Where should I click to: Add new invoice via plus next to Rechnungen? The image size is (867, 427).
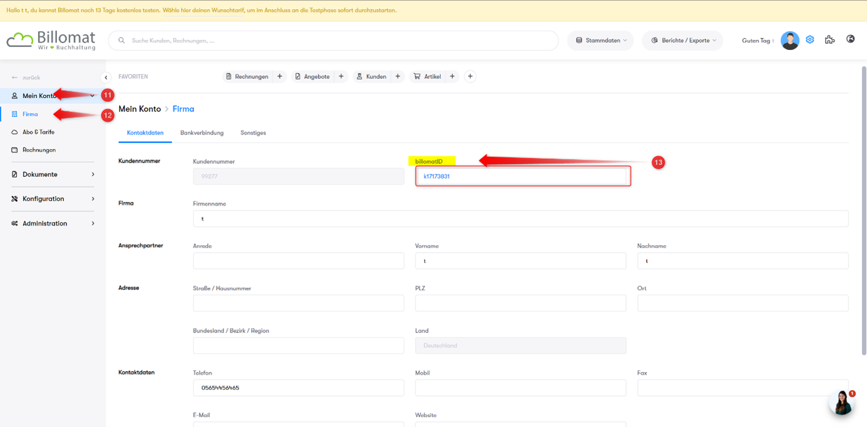(280, 76)
